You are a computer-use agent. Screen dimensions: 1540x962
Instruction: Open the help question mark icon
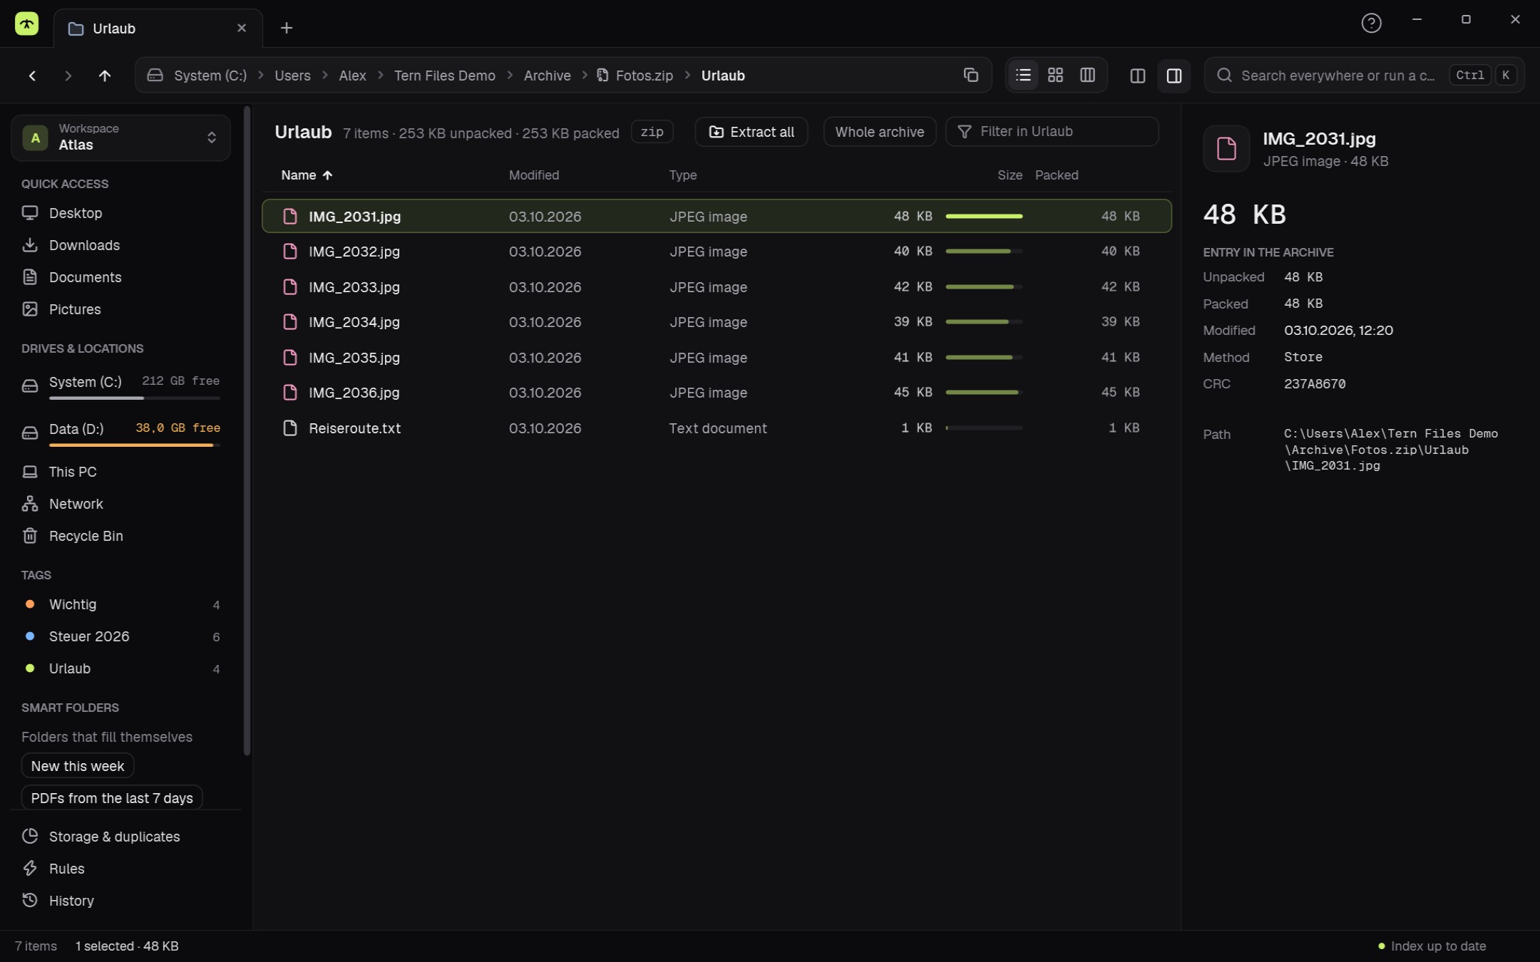(1371, 23)
